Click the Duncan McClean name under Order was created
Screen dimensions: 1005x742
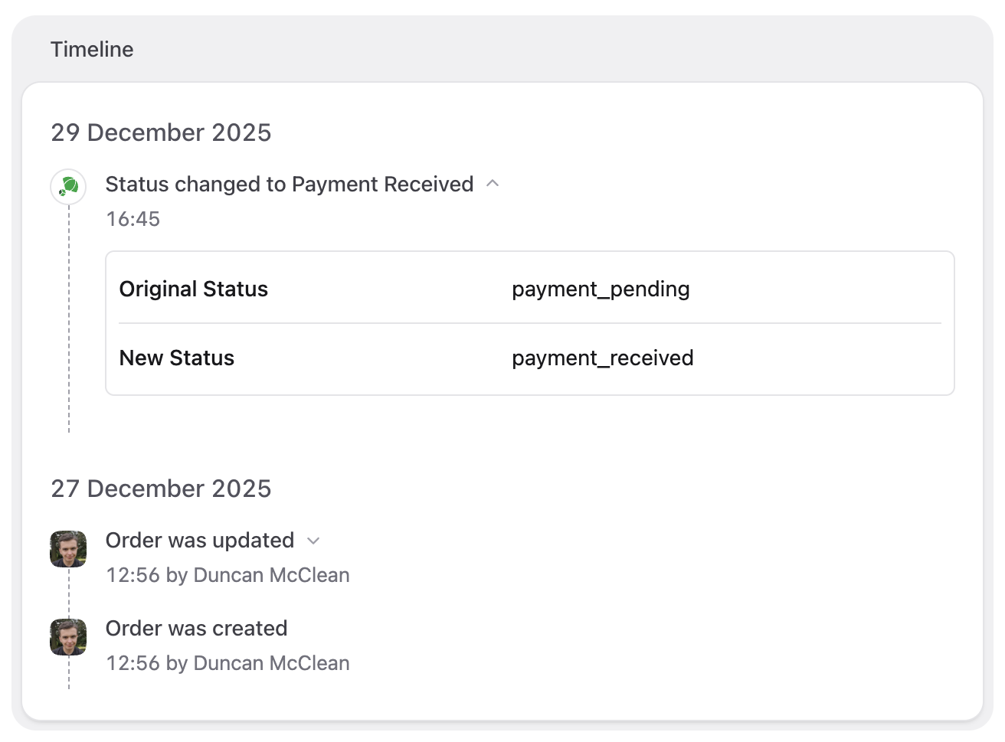[272, 663]
